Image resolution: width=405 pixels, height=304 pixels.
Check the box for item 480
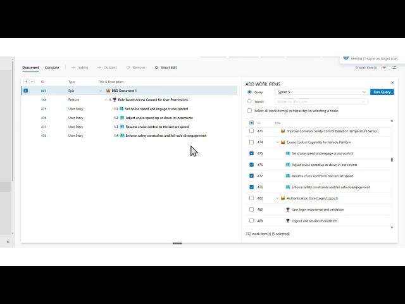251,198
